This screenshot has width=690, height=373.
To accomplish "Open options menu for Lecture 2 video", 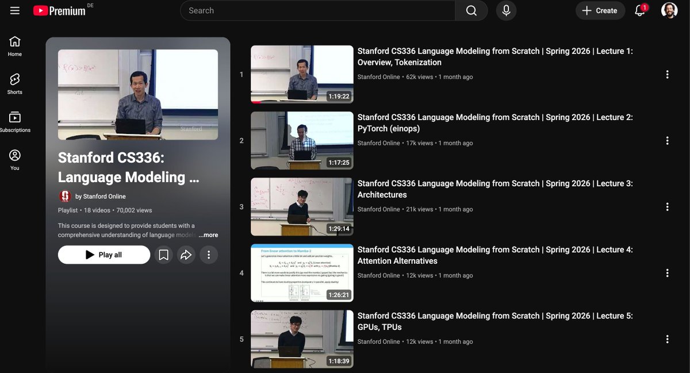I will (667, 140).
